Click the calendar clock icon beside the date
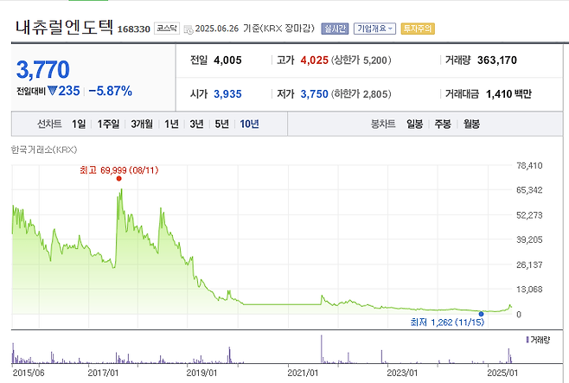The height and width of the screenshot is (383, 569). pyautogui.click(x=189, y=29)
